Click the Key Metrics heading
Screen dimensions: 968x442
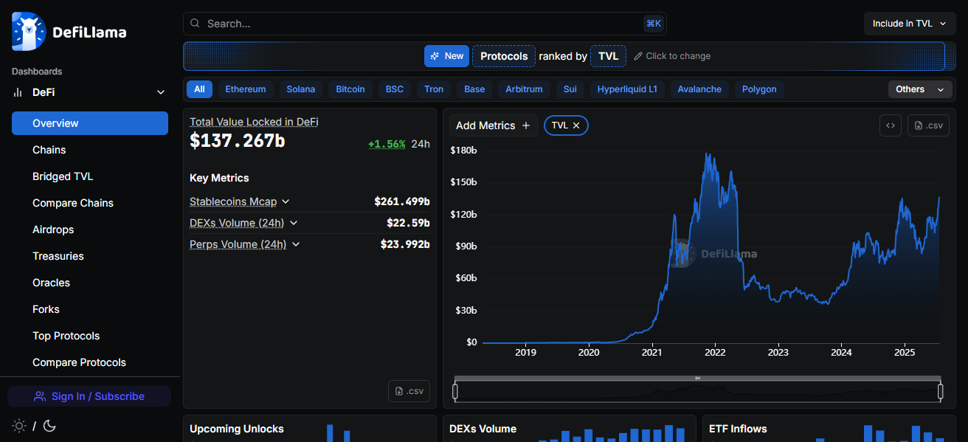click(219, 178)
